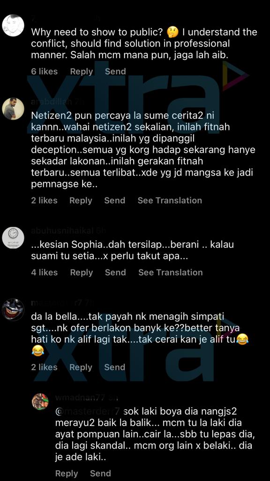Send the 'jaga lah aib' comment
The image size is (270, 481).
tap(115, 71)
